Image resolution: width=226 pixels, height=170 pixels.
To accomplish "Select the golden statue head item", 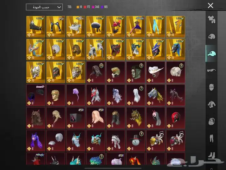I will (x=56, y=95).
